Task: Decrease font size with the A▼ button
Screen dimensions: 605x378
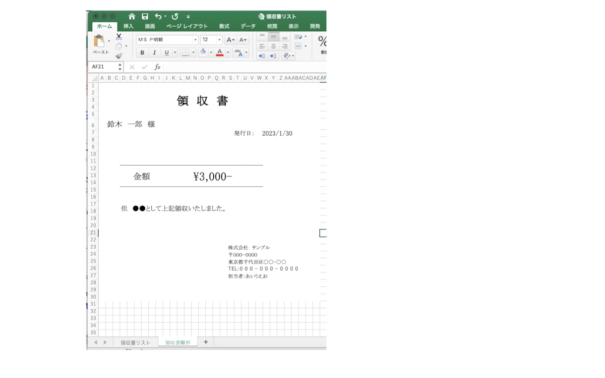Action: point(243,40)
